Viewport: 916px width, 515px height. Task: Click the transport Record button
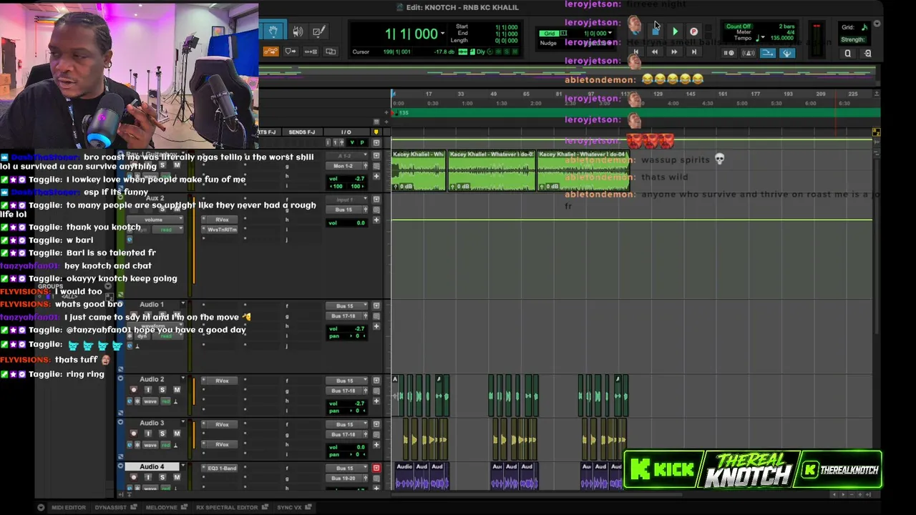pyautogui.click(x=693, y=31)
